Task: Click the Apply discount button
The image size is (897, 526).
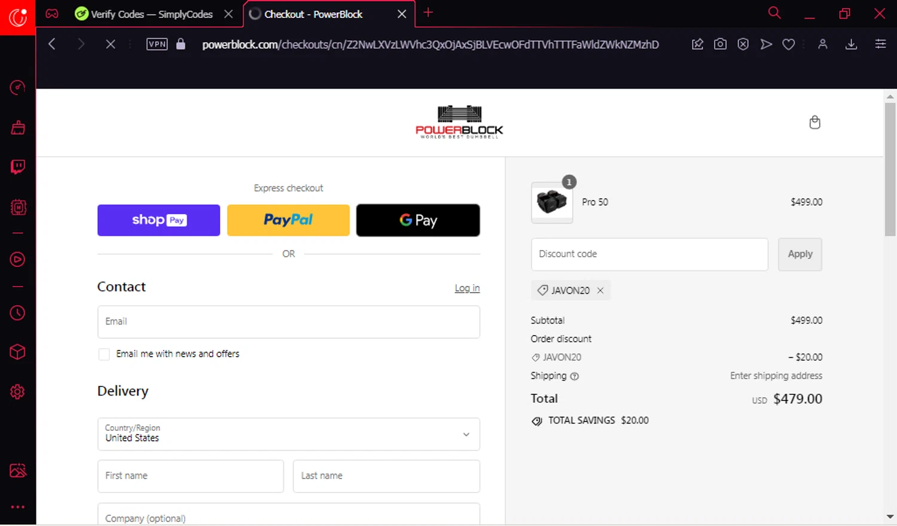Action: point(800,254)
